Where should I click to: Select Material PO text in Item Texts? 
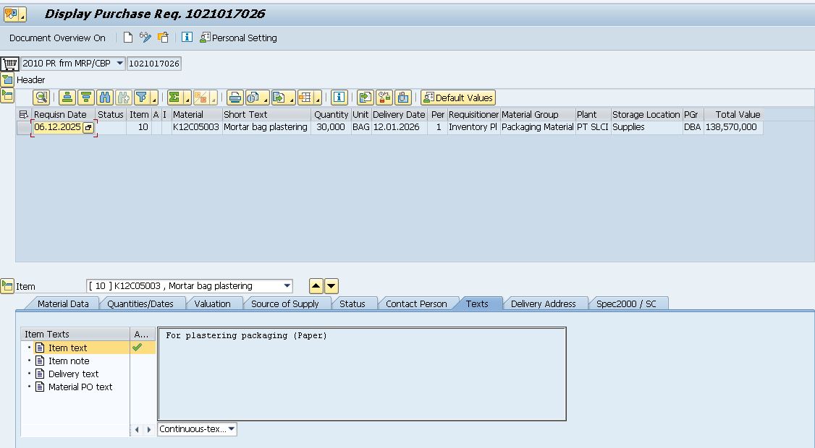coord(80,387)
